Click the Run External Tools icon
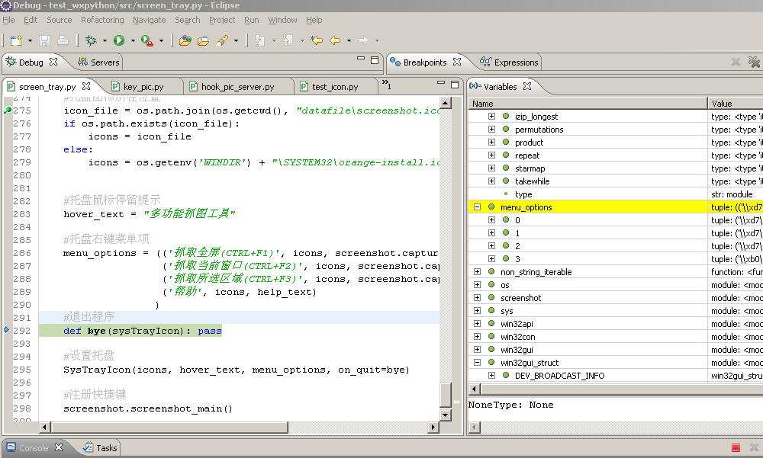Screen dimensions: 763x458 [x=146, y=40]
